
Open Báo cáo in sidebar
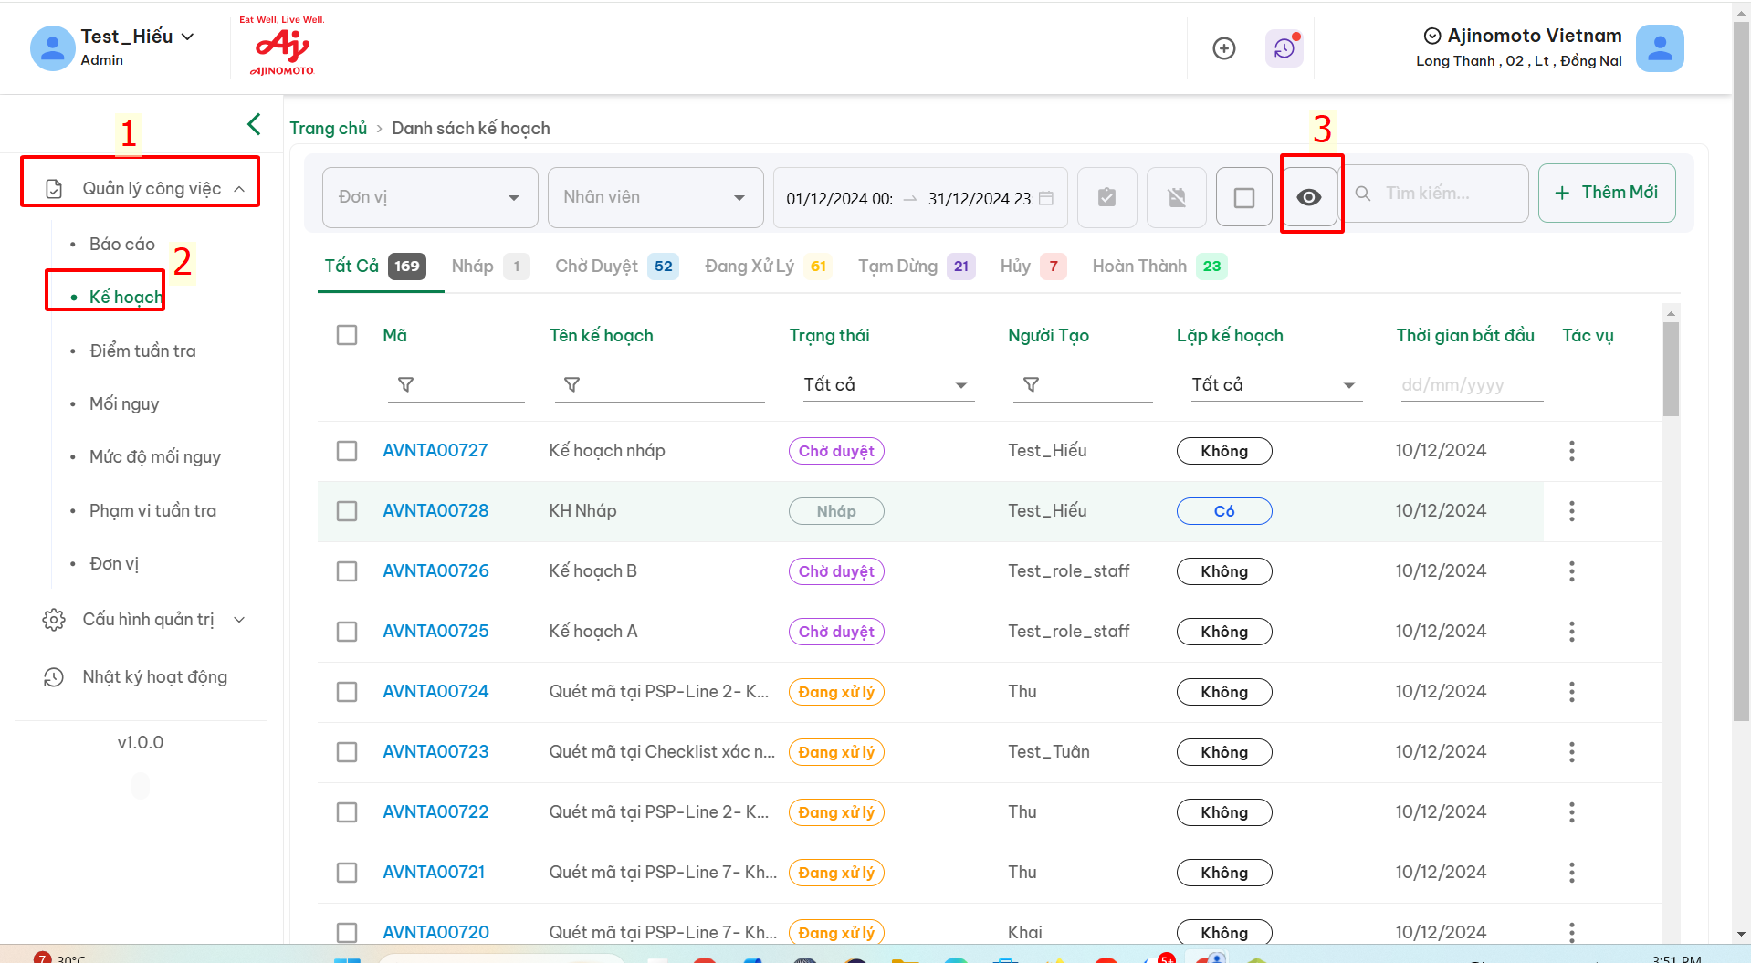pyautogui.click(x=122, y=245)
